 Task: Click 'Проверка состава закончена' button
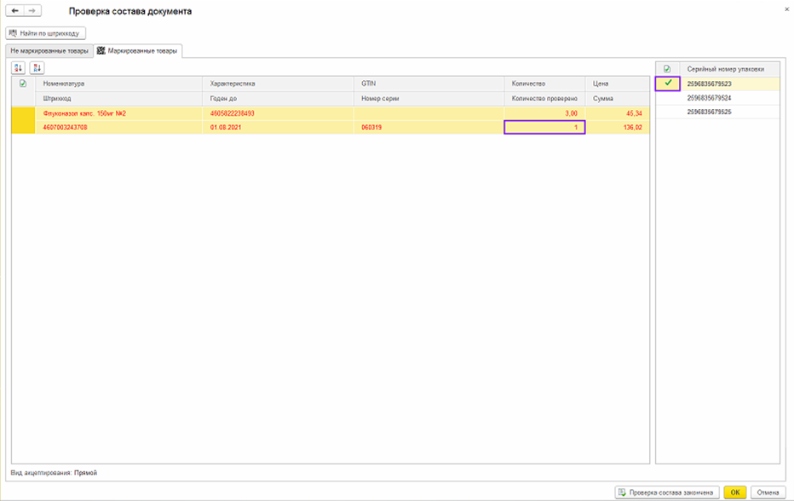[666, 492]
